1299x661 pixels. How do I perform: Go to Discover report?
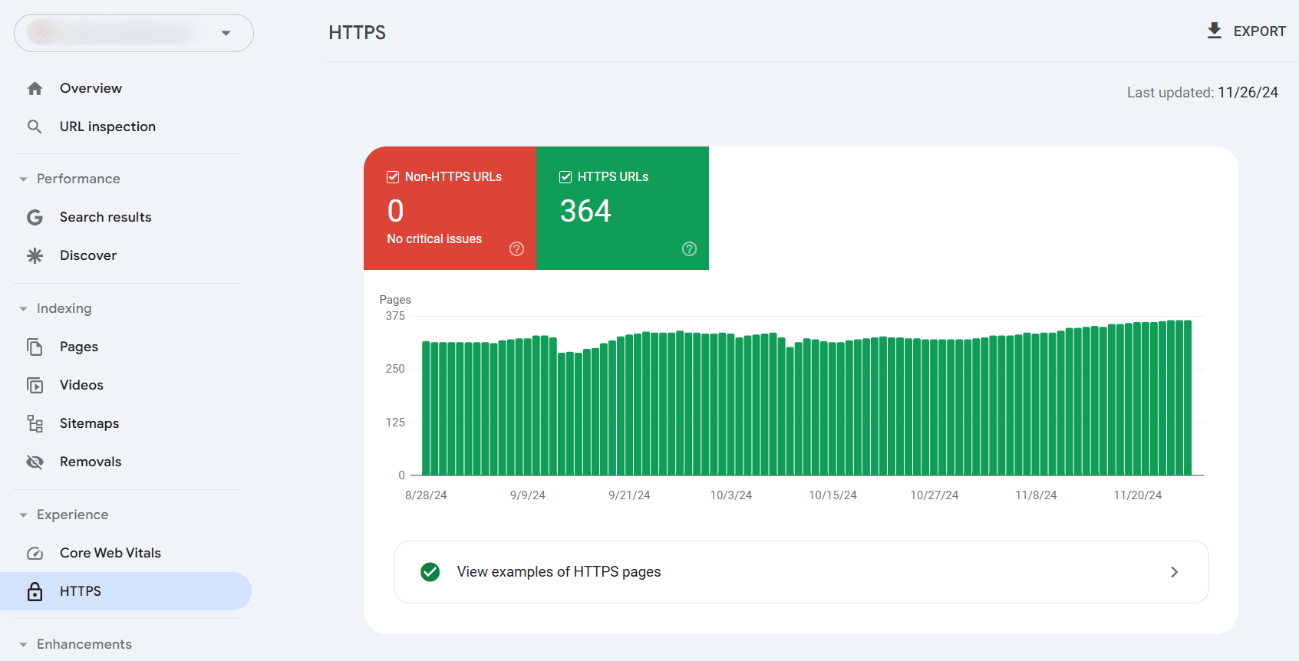126,255
